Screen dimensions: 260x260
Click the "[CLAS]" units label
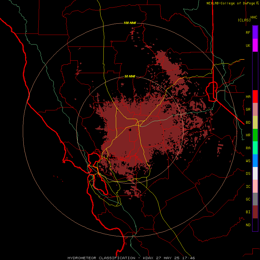coord(244,20)
